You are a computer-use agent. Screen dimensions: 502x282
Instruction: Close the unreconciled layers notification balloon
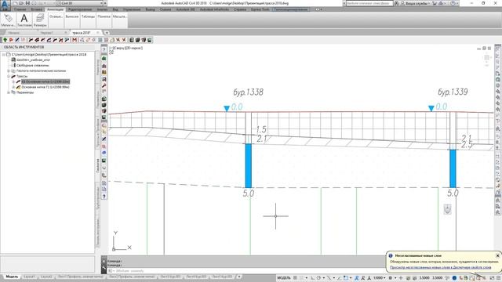pos(497,255)
